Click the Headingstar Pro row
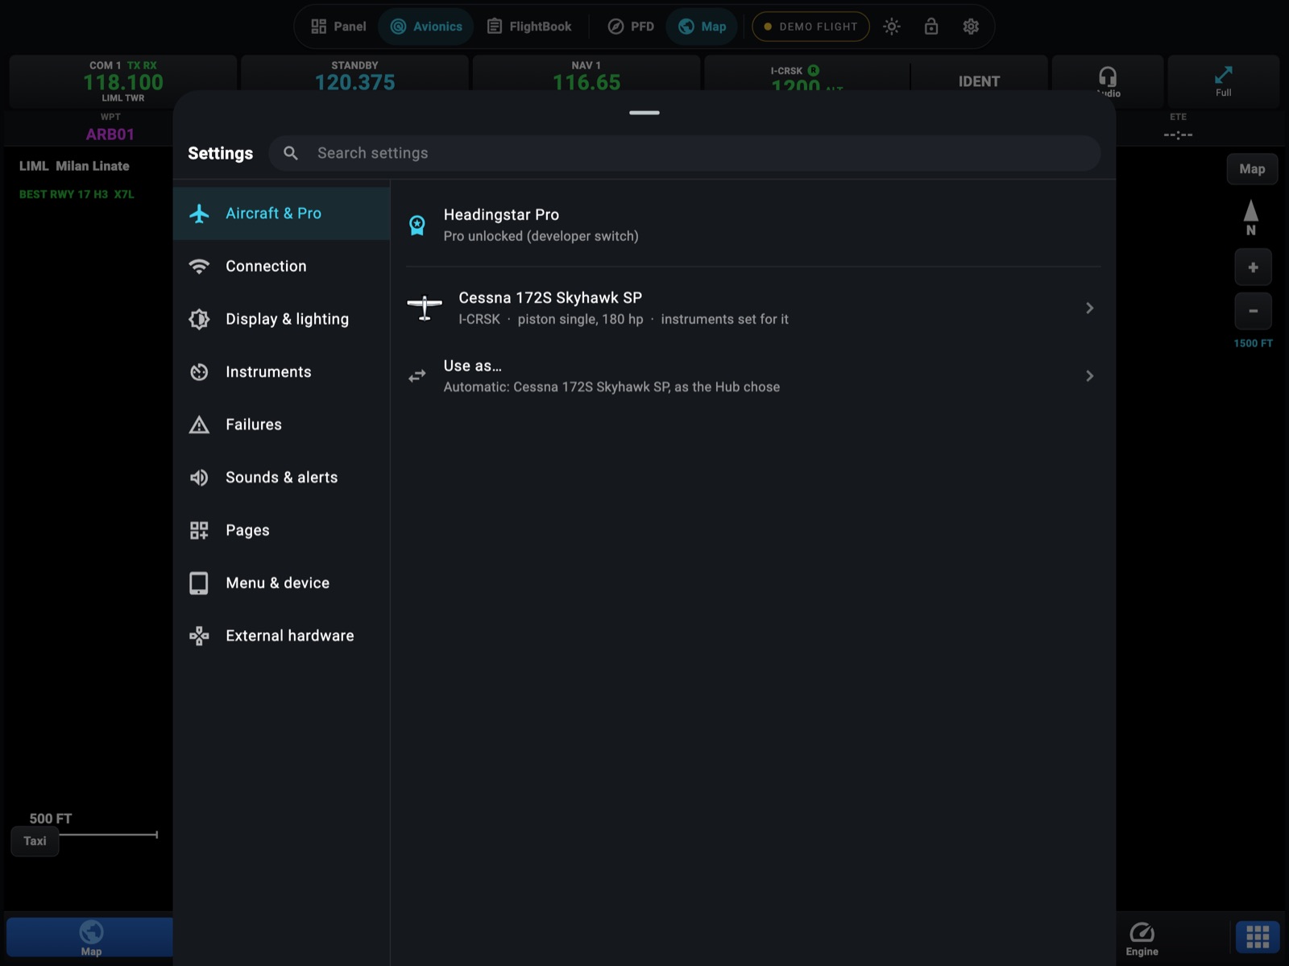 [752, 225]
